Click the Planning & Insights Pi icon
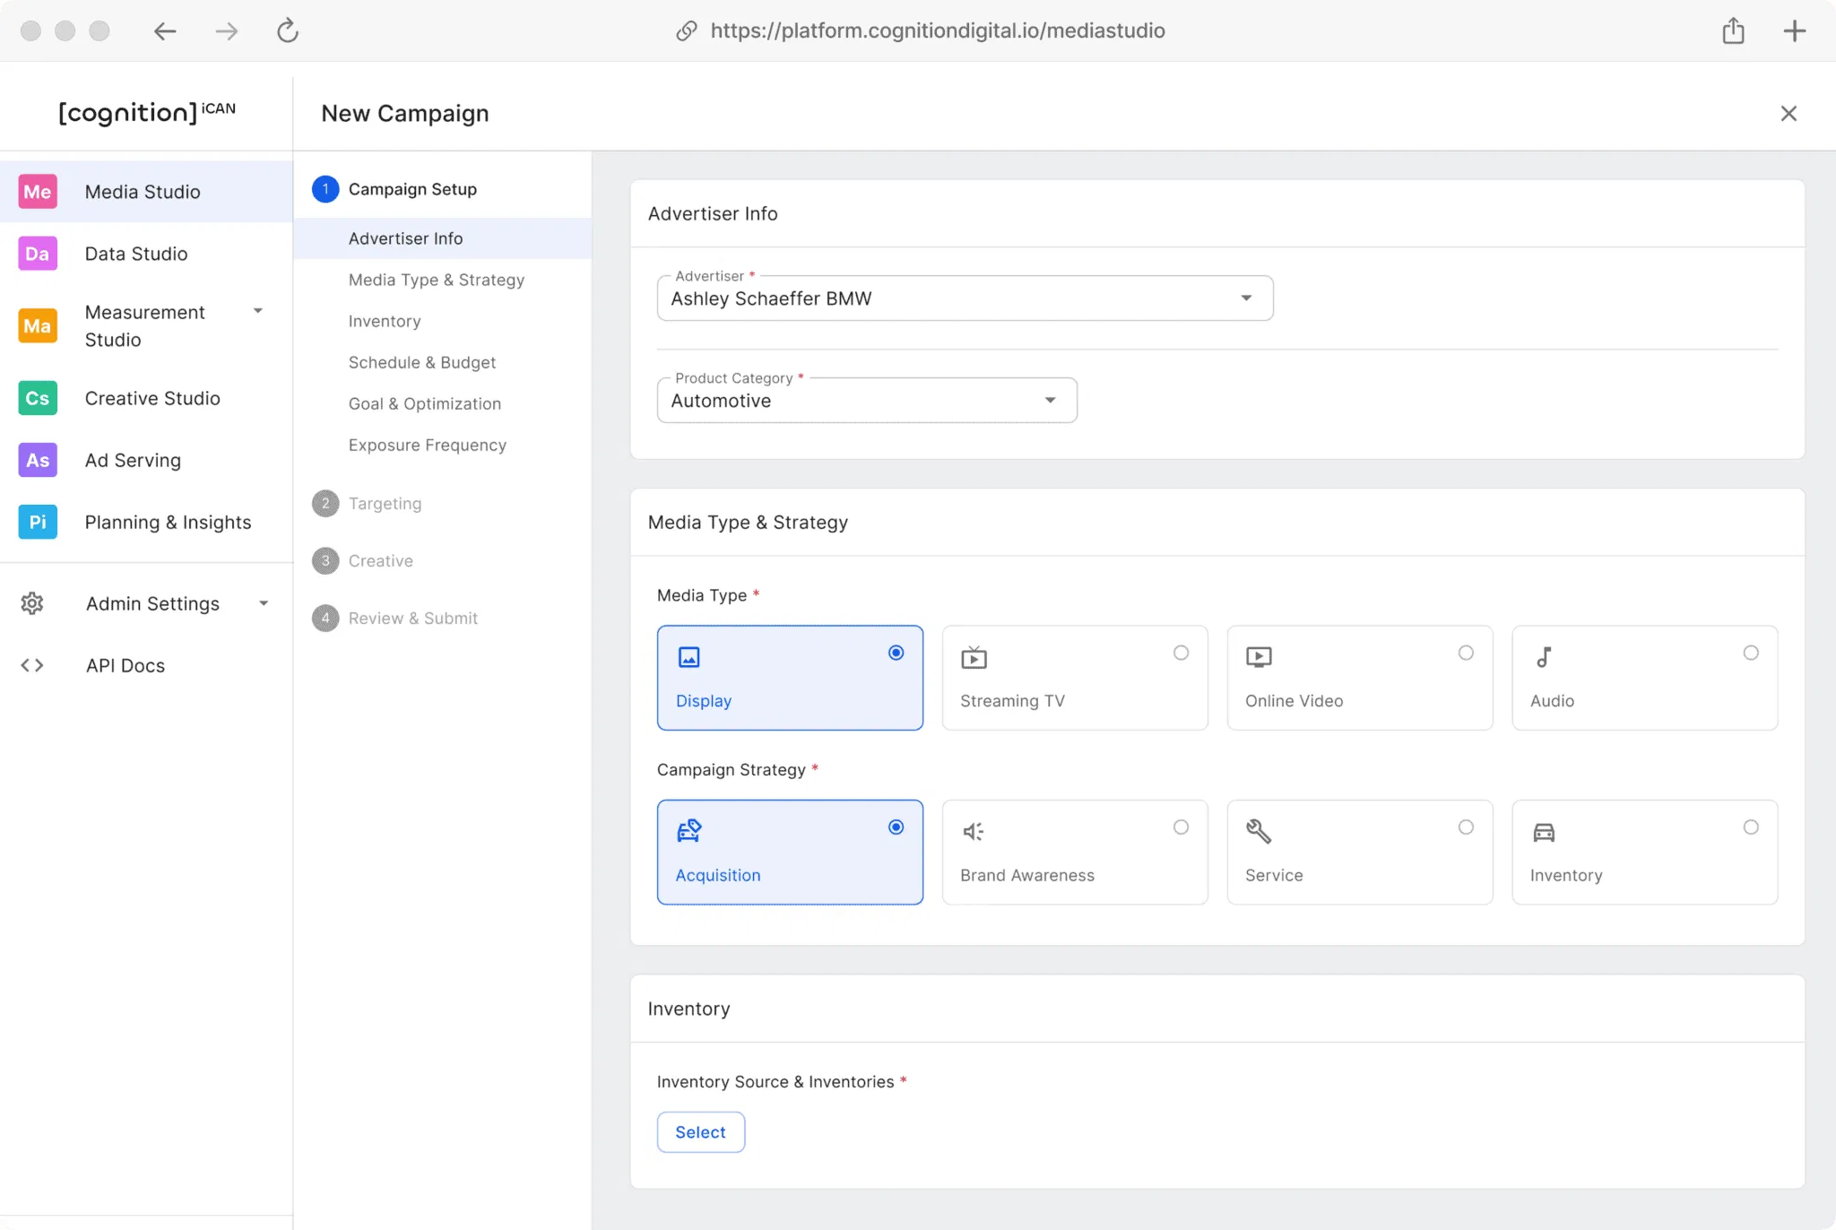Image resolution: width=1836 pixels, height=1230 pixels. [x=38, y=522]
